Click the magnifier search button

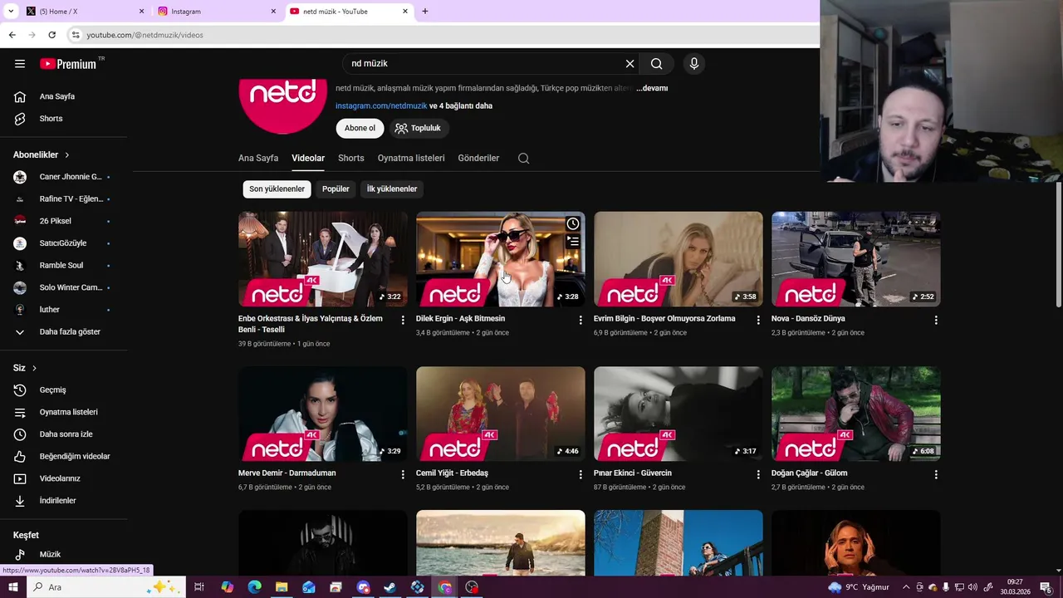tap(657, 64)
